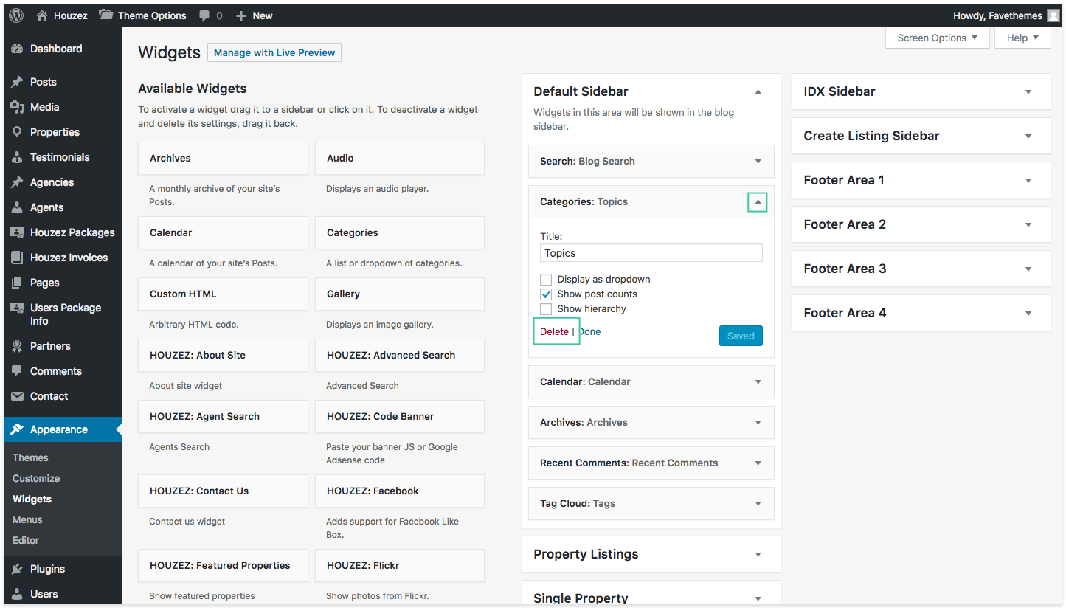Open the Help dropdown tab
Screen dimensions: 1066x608
coord(1022,38)
